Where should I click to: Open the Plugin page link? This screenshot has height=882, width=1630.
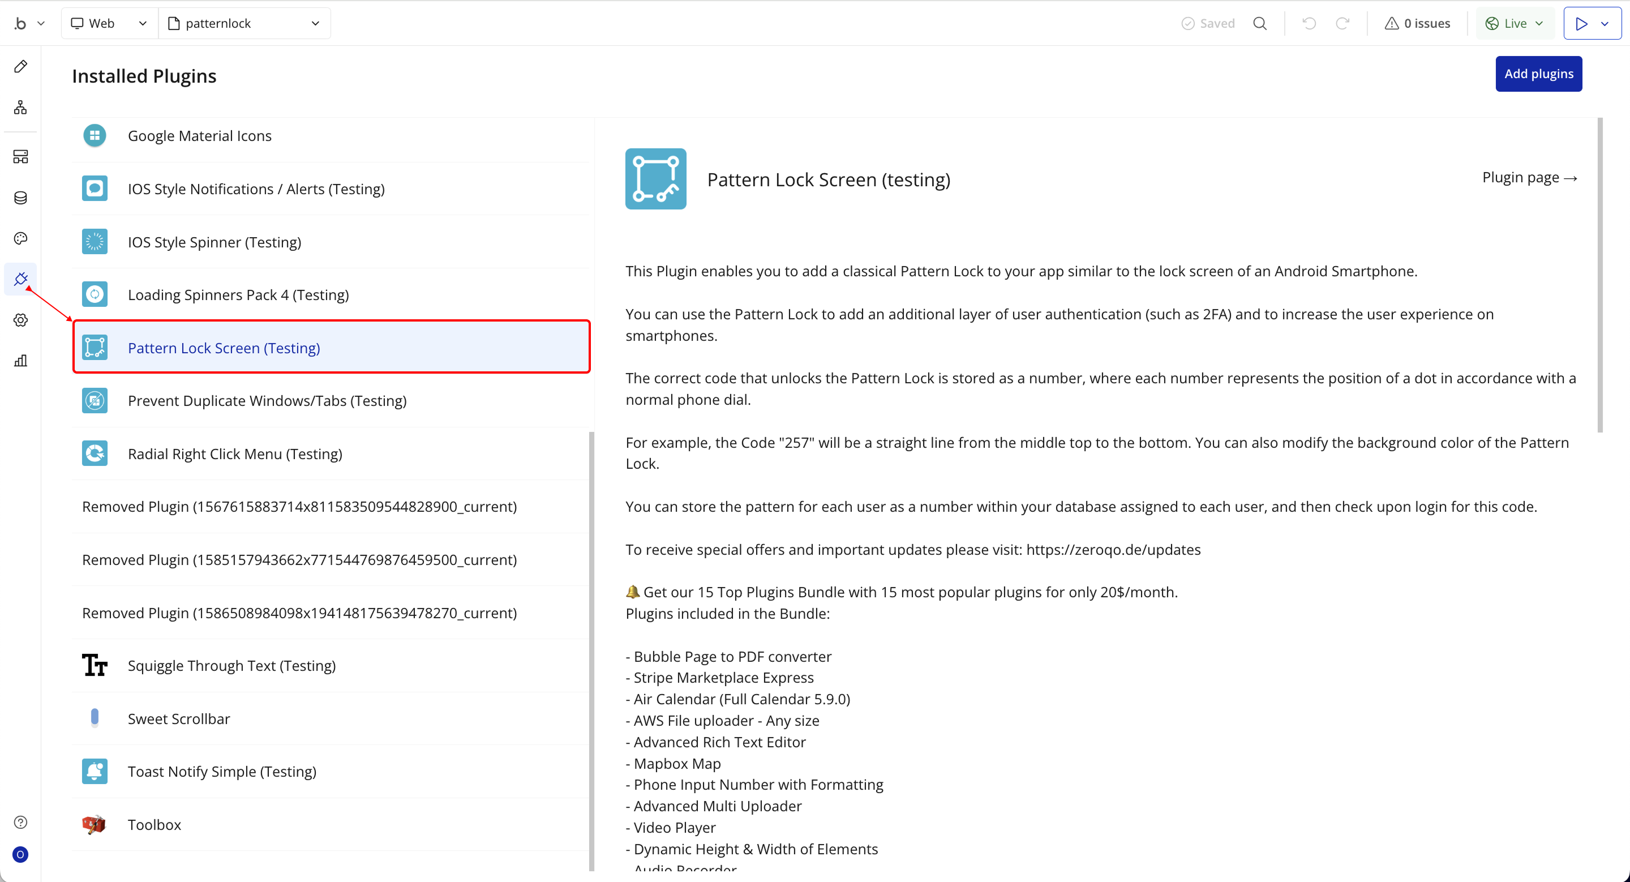[1529, 178]
